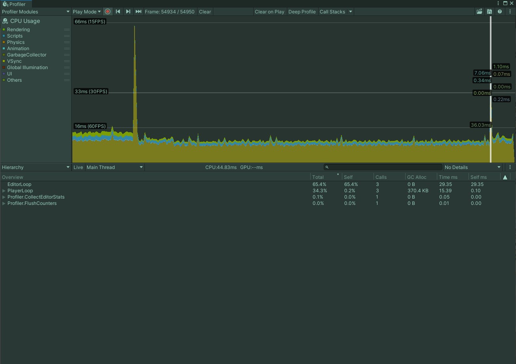Open the load profiler data icon
The image size is (516, 364).
479,11
